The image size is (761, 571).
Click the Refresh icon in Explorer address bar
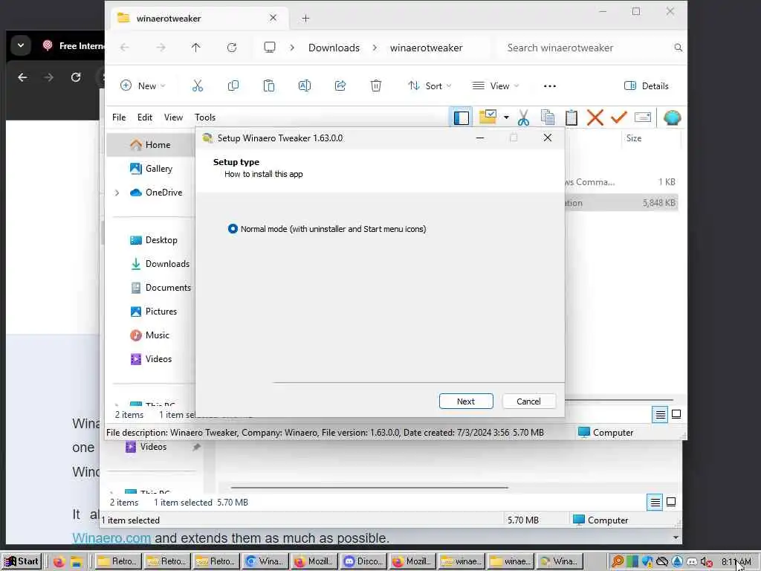[x=232, y=48]
